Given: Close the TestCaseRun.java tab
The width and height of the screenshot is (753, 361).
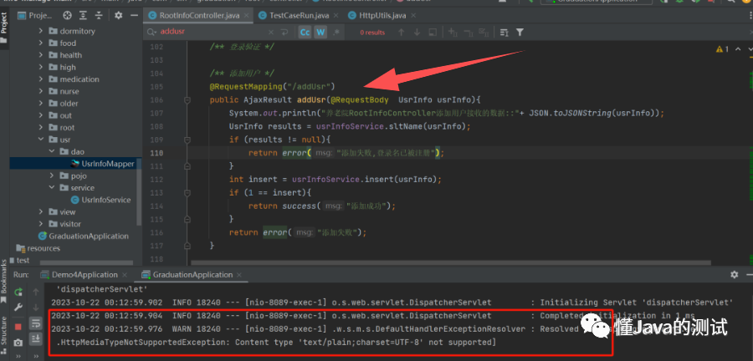Looking at the screenshot, I should [336, 15].
